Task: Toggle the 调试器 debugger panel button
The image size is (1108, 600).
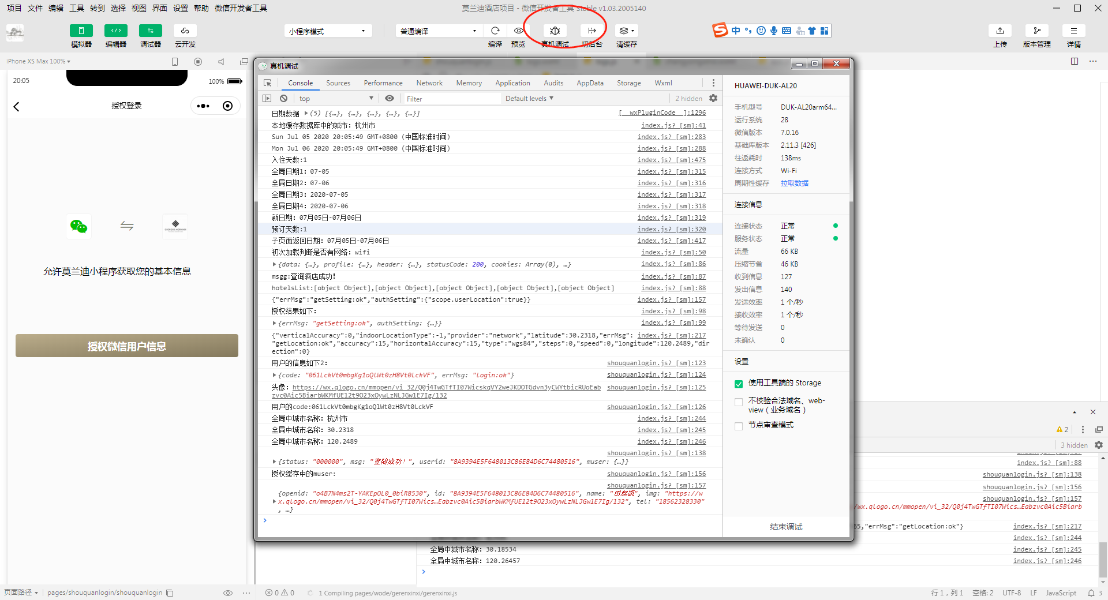Action: point(151,31)
